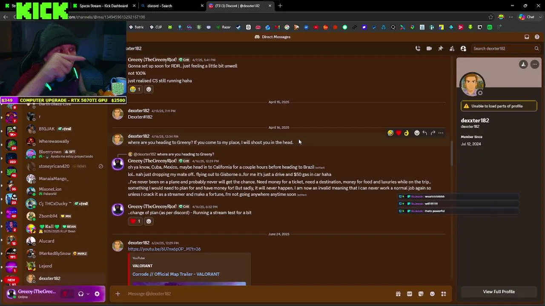The height and width of the screenshot is (306, 545).
Task: Open More options for the hovered message
Action: 441,133
